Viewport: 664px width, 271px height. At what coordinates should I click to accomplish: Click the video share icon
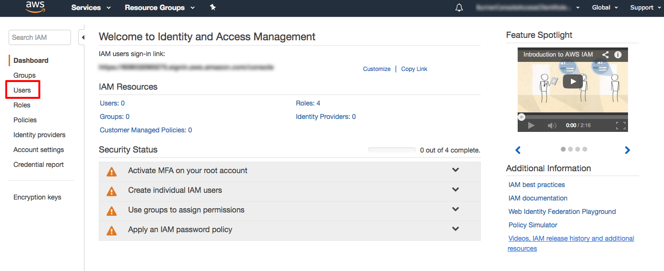pos(605,55)
